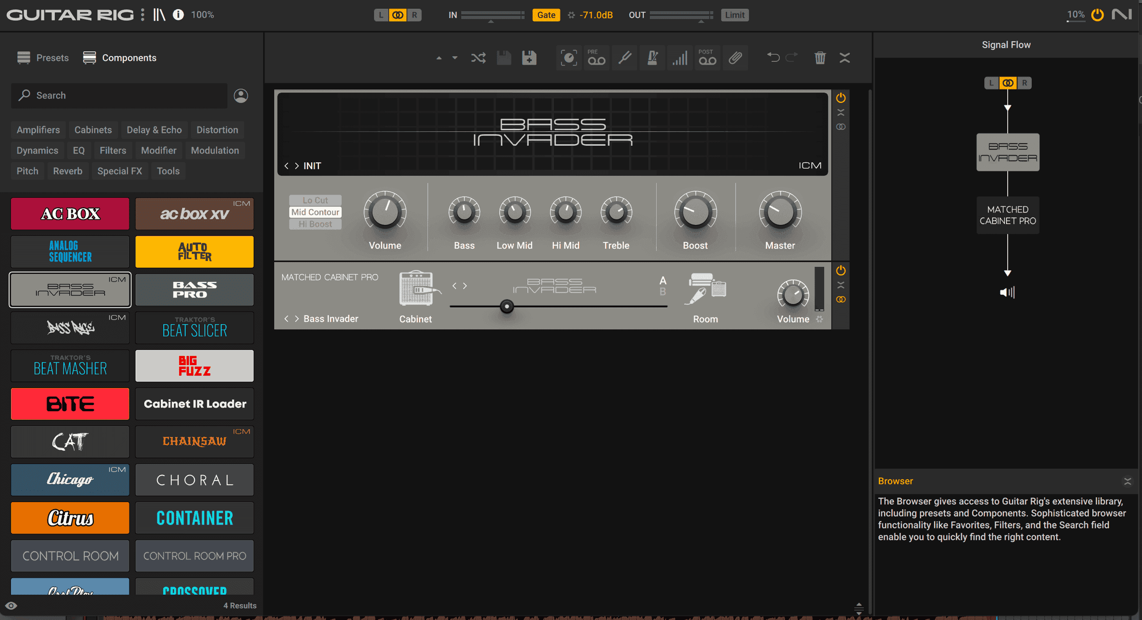Select the L input channel in header
The height and width of the screenshot is (620, 1142).
tap(381, 15)
